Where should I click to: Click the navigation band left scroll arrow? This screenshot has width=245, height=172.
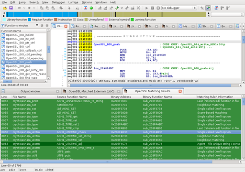[x=4, y=13]
